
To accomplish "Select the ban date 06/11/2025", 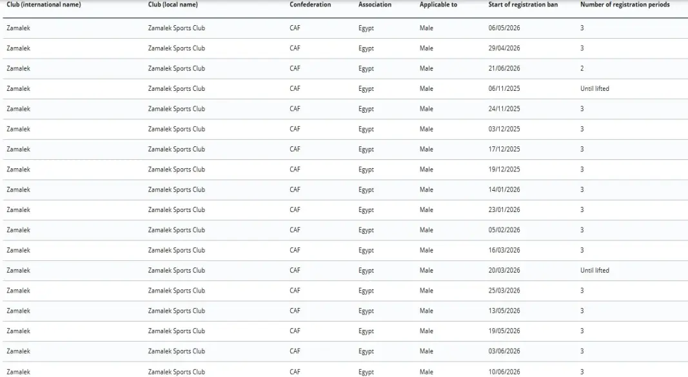I will click(x=504, y=88).
